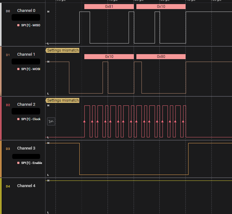Click the first rising-edge arrow on the clock
Screen dimensions: 232x214
(x=84, y=121)
